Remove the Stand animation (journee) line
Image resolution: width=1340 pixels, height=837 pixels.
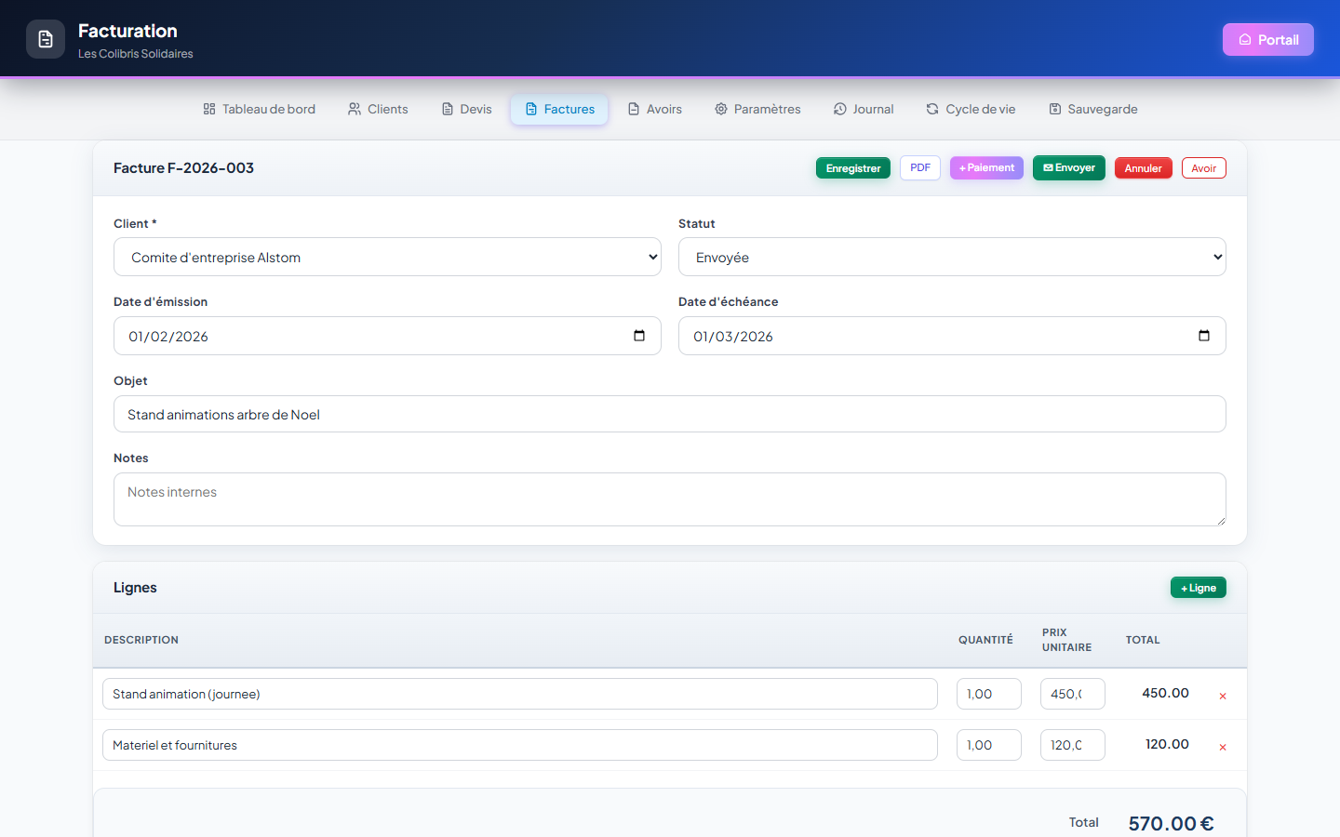click(1223, 696)
